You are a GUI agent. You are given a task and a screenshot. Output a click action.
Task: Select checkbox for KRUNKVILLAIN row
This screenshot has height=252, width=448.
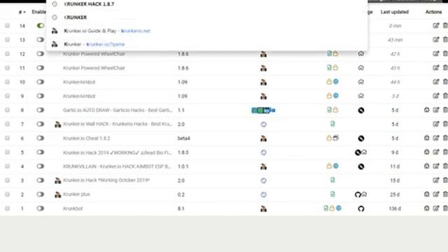point(7,167)
